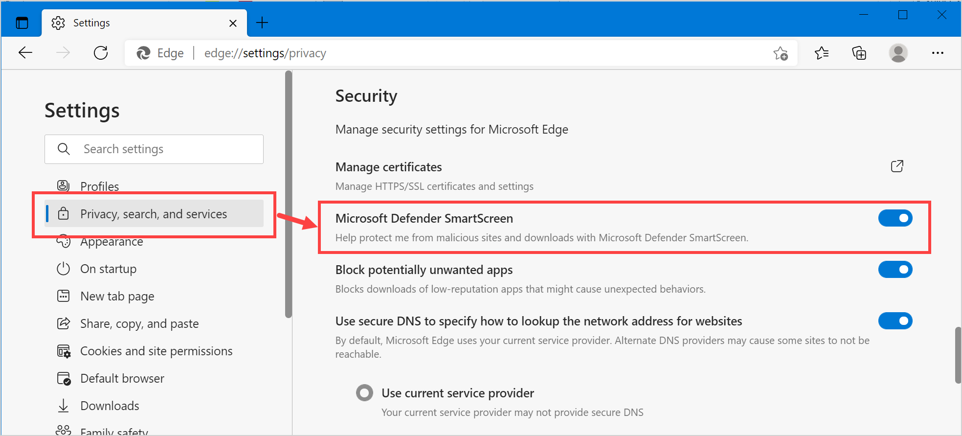Image resolution: width=962 pixels, height=436 pixels.
Task: Open the Settings and more ellipsis menu
Action: coord(938,53)
